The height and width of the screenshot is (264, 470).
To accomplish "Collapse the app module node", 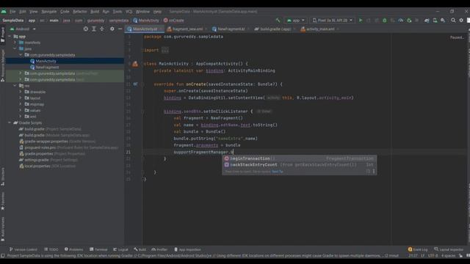I will pos(10,37).
